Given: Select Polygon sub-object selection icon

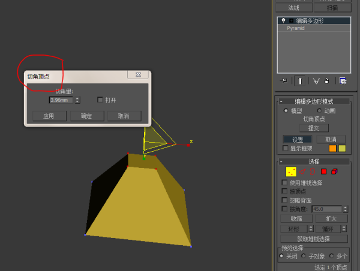Looking at the screenshot, I should [324, 171].
